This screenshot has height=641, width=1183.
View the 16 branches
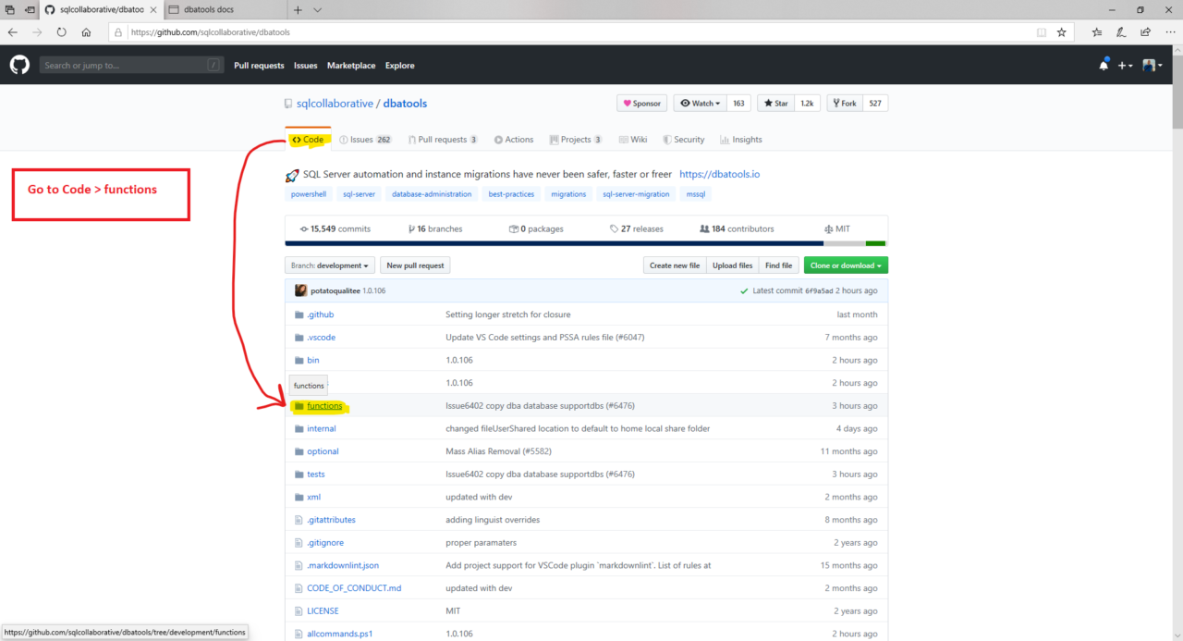(x=435, y=228)
